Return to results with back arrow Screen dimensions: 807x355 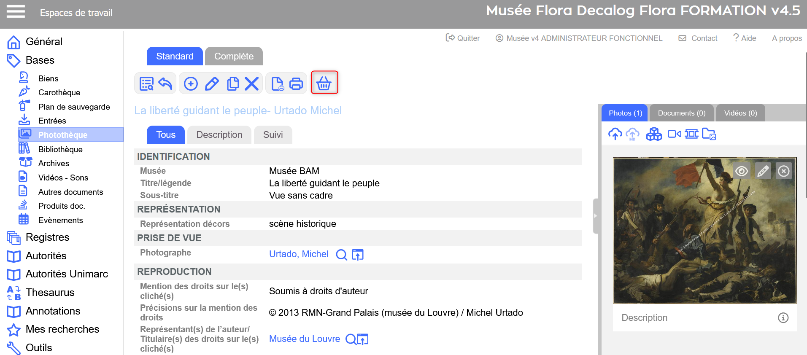tap(165, 83)
